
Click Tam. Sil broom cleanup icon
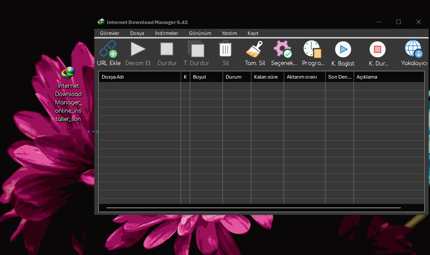[255, 49]
